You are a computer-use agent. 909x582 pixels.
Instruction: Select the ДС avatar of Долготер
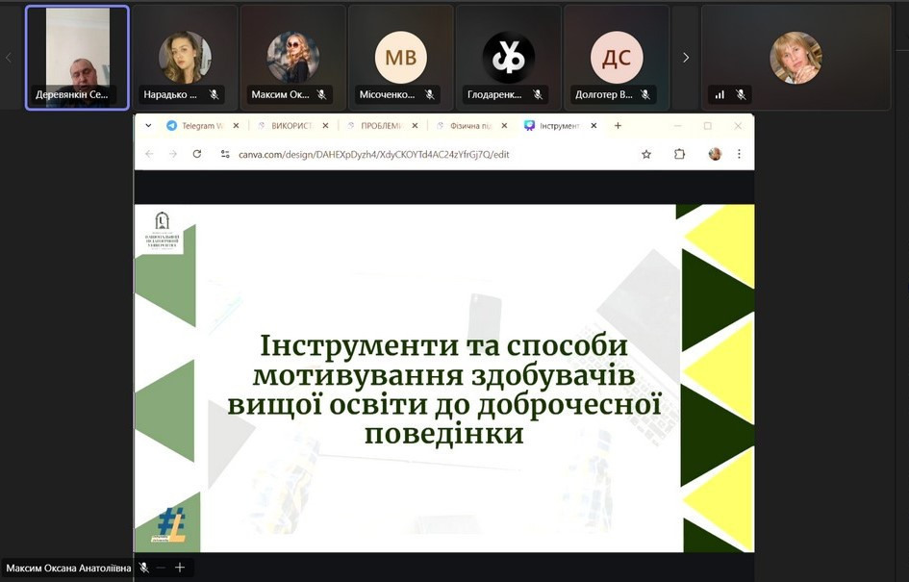point(617,58)
